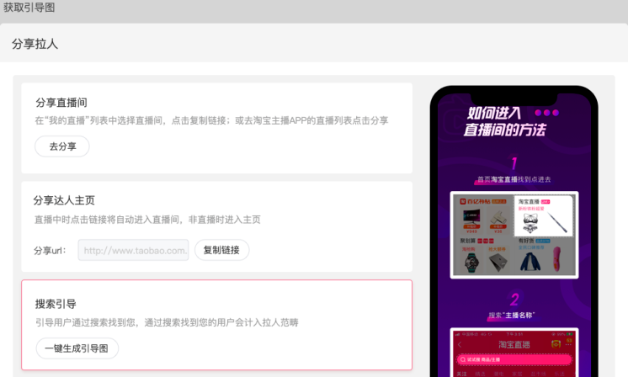This screenshot has width=628, height=377.
Task: Select the 搜索引导 card heading
Action: pyautogui.click(x=56, y=304)
